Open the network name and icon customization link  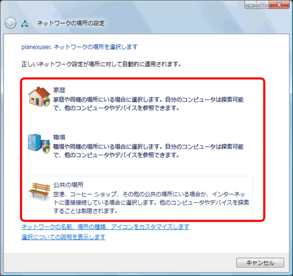(x=105, y=227)
